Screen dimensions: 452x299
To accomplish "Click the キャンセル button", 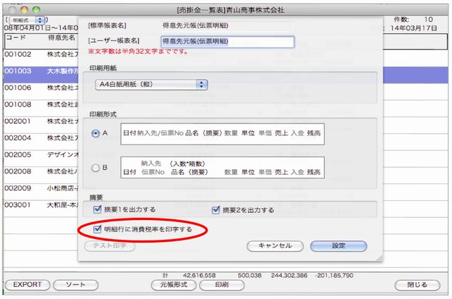I will [x=275, y=246].
